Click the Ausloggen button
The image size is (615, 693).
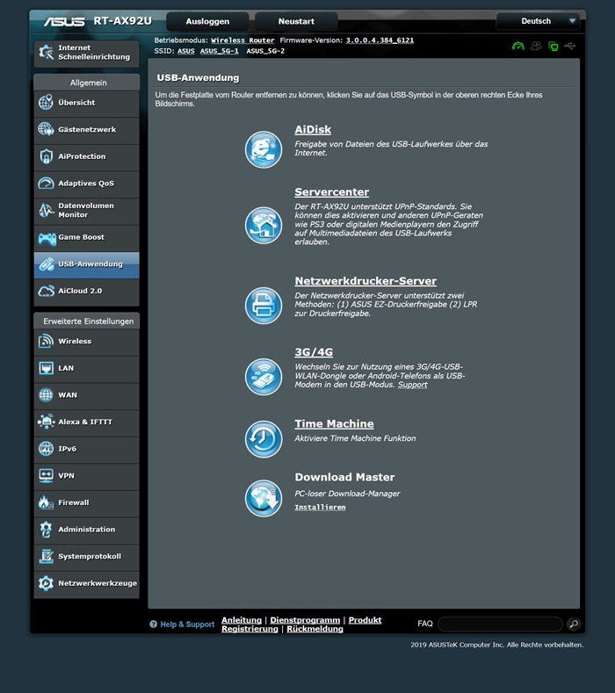pos(207,21)
